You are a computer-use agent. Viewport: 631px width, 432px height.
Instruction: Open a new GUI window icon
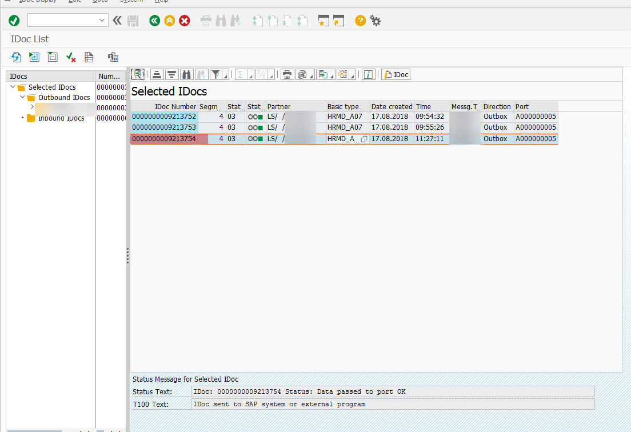(324, 21)
